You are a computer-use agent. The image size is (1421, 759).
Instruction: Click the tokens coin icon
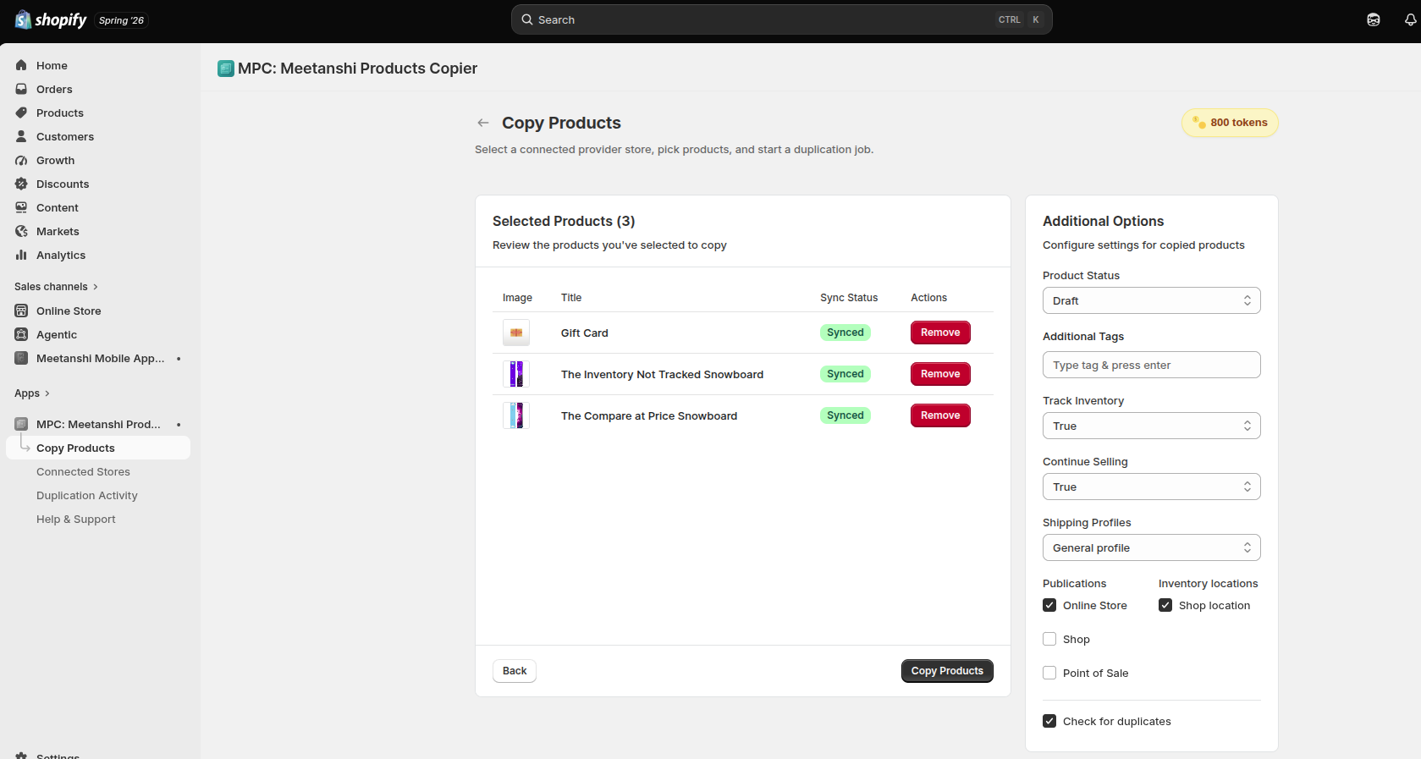1199,123
